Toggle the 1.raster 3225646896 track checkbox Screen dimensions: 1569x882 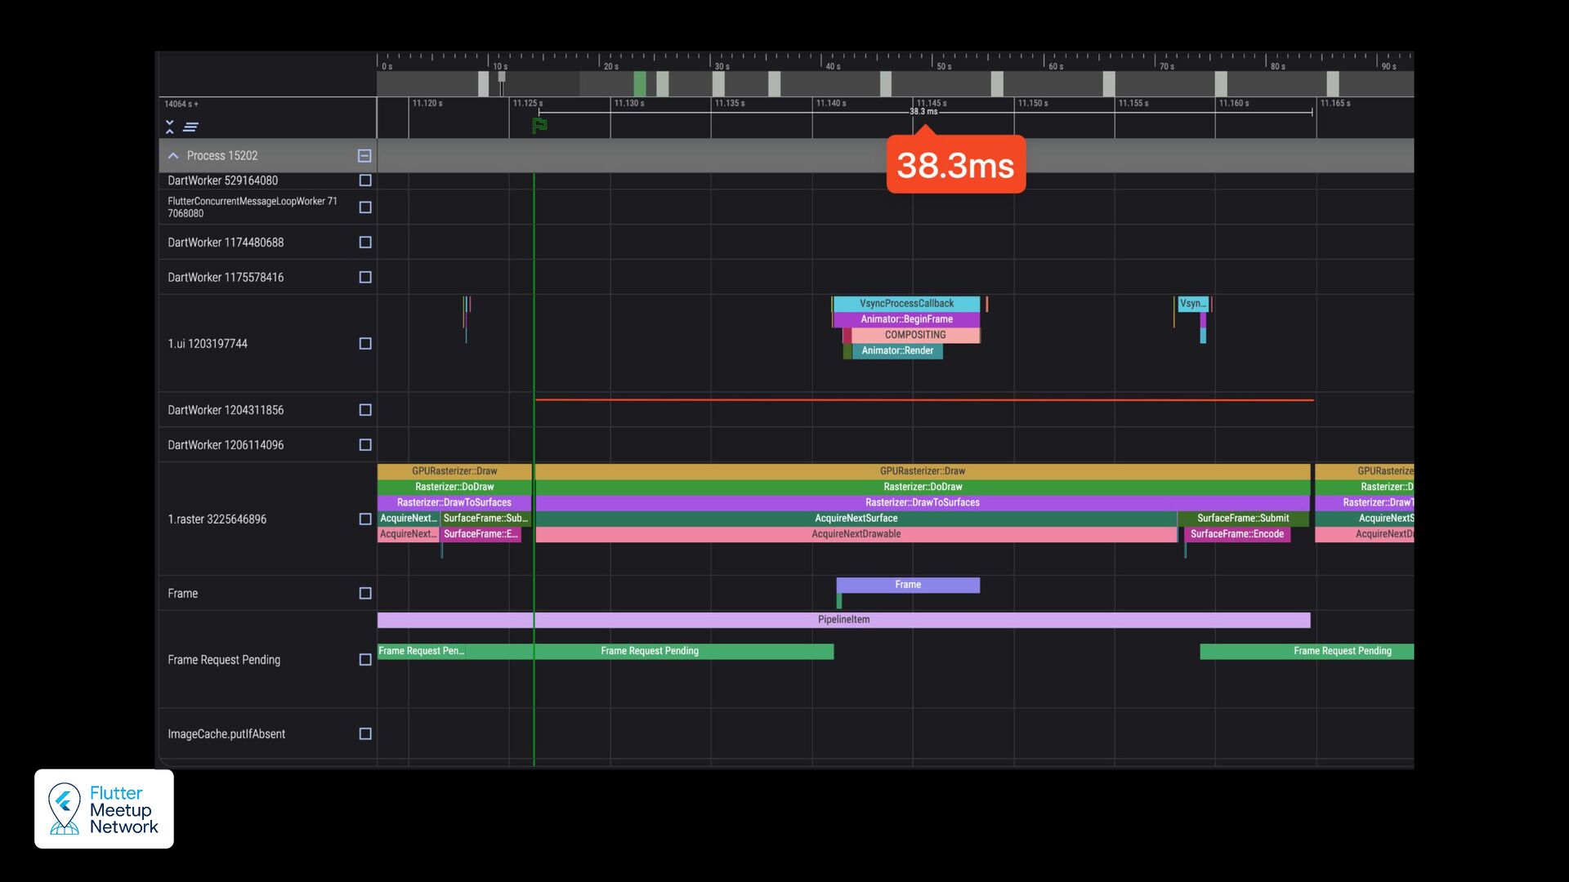365,519
